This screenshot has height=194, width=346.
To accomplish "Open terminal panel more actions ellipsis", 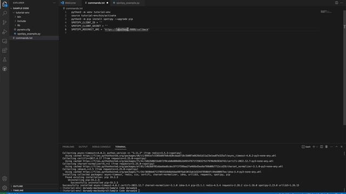I will point(331,147).
